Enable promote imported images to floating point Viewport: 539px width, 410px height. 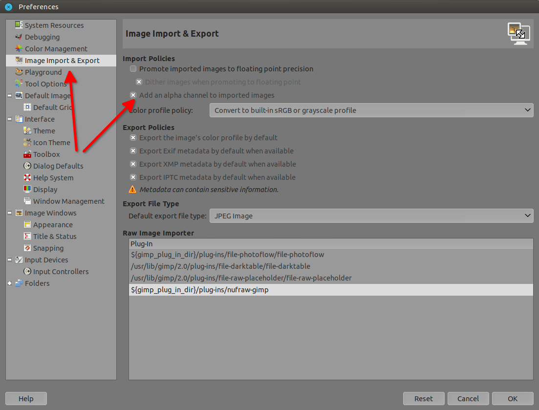pos(133,69)
